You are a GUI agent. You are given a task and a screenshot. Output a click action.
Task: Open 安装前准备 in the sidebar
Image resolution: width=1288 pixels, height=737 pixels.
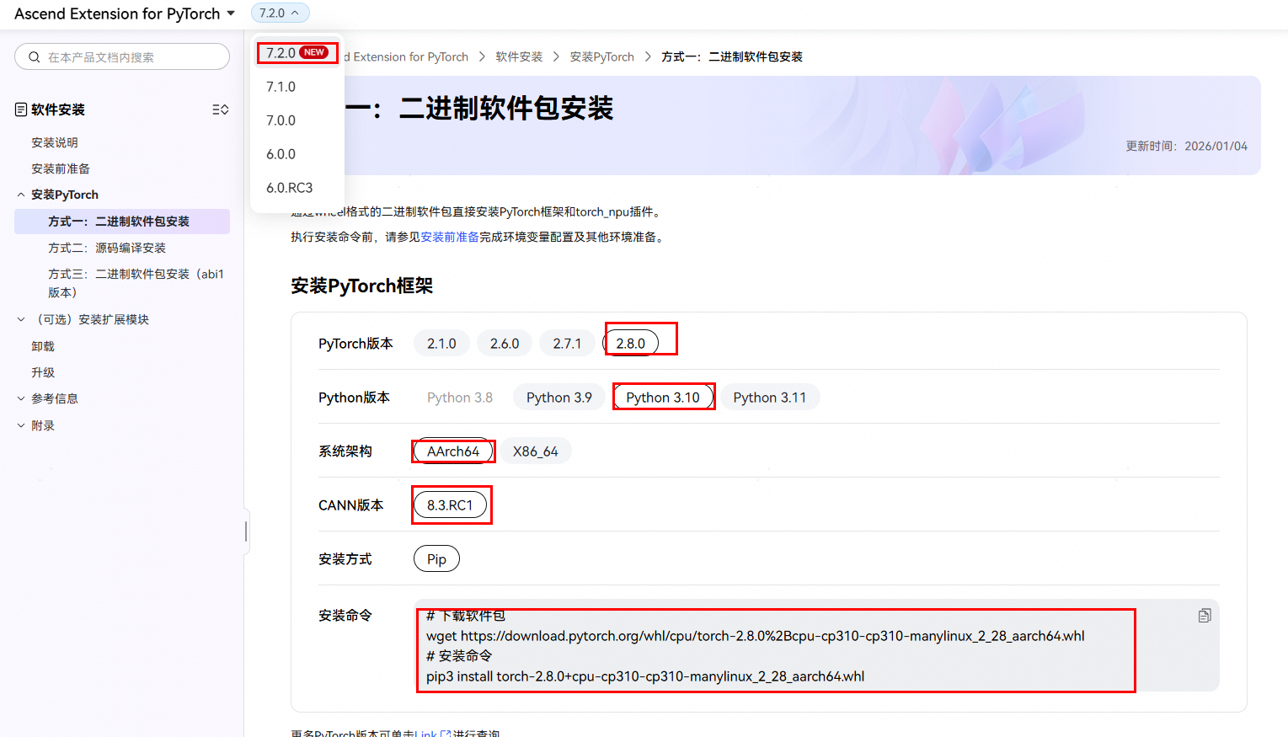point(61,168)
